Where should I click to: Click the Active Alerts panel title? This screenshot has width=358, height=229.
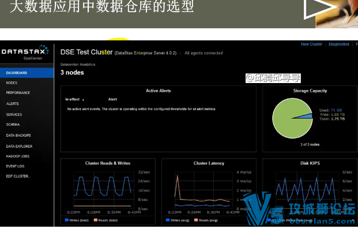pos(158,91)
